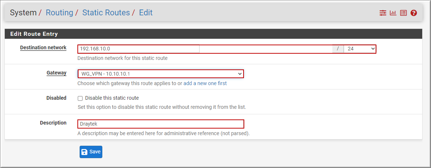
Task: Navigate to the Static Routes breadcrumb
Action: tap(106, 12)
